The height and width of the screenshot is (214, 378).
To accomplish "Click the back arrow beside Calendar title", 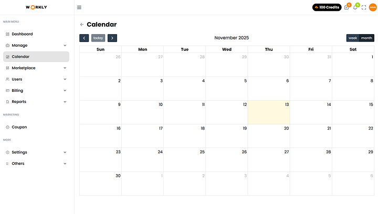I will pos(82,25).
